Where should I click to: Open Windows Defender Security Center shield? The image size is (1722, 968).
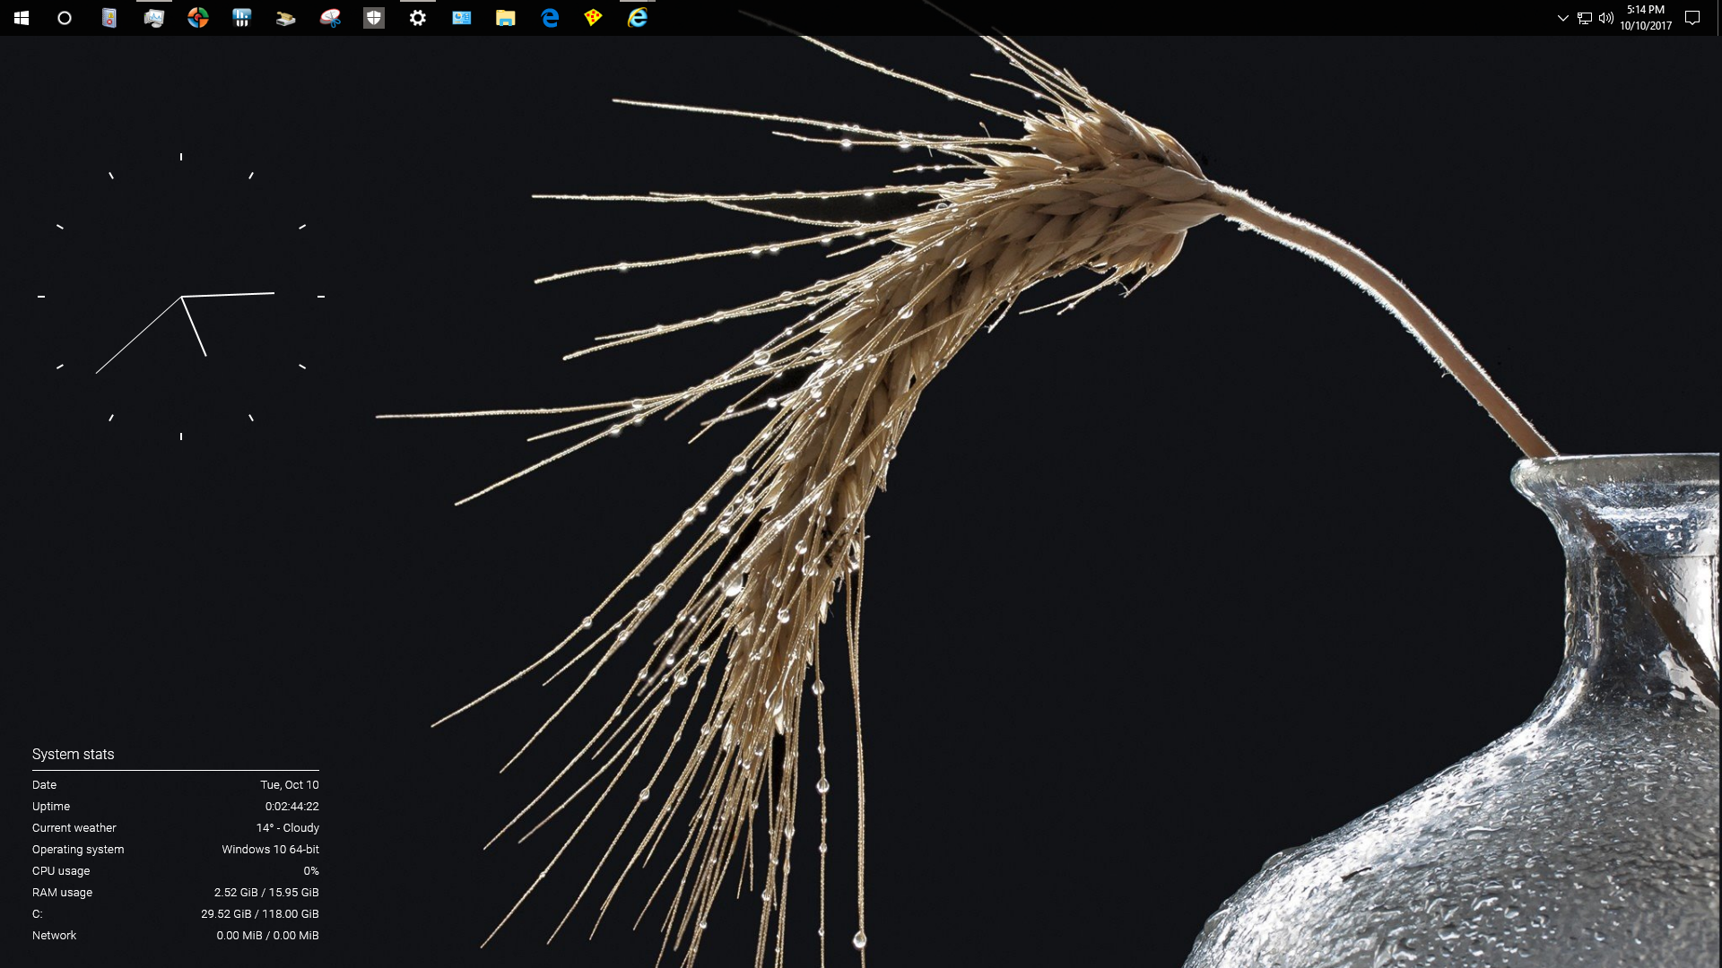tap(374, 18)
